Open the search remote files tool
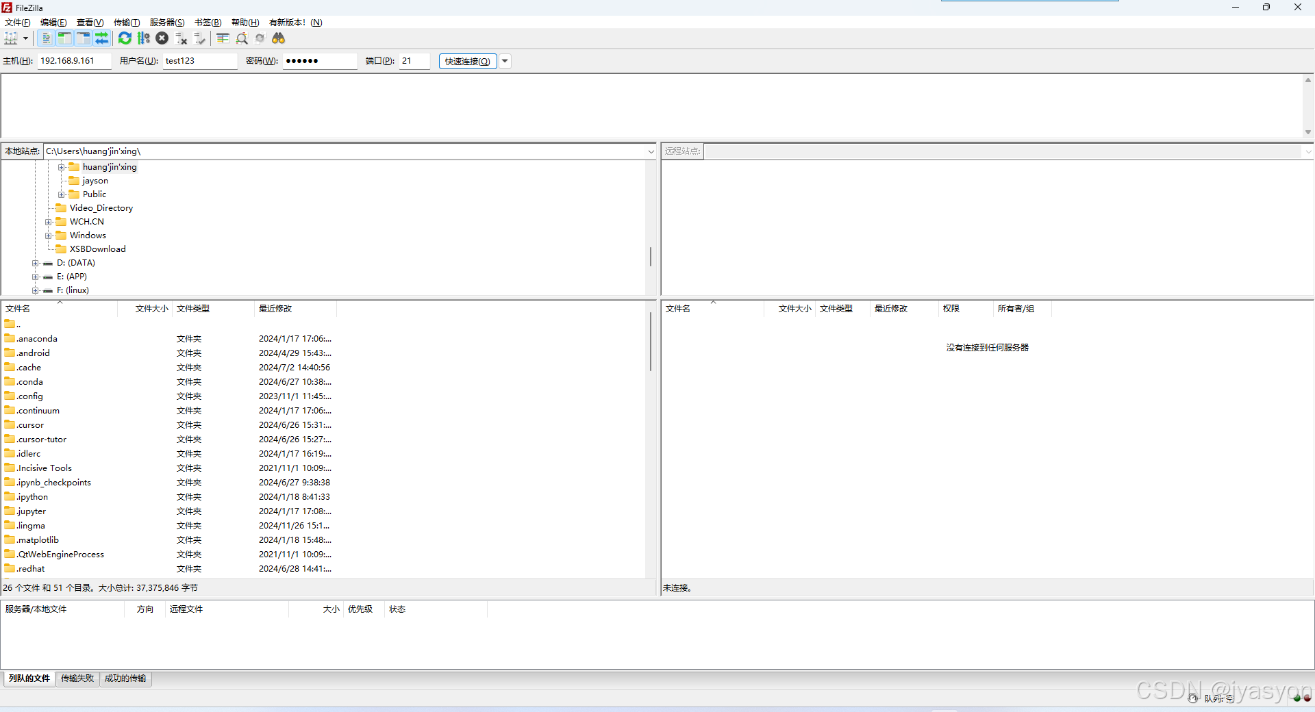Image resolution: width=1315 pixels, height=712 pixels. coord(279,38)
